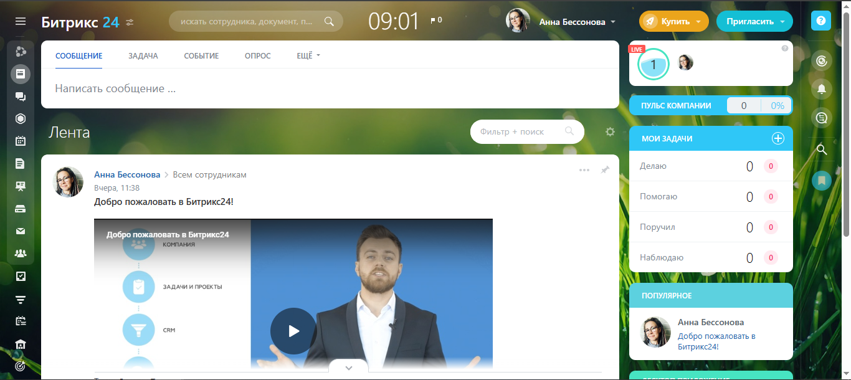The width and height of the screenshot is (851, 380).
Task: Click the Битрикс 24 logo
Action: tap(80, 22)
